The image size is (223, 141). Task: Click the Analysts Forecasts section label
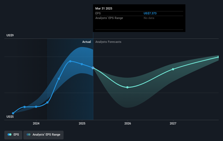click(x=108, y=42)
